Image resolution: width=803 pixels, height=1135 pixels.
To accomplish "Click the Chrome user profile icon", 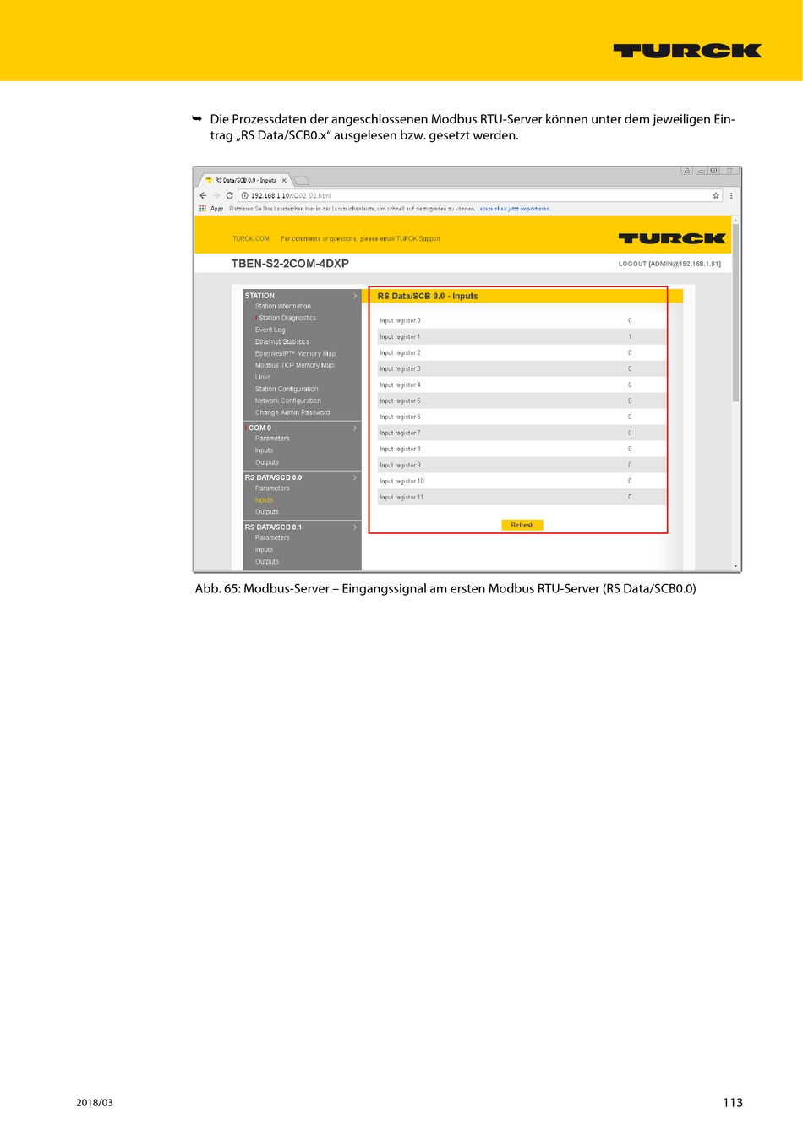I will pos(686,171).
